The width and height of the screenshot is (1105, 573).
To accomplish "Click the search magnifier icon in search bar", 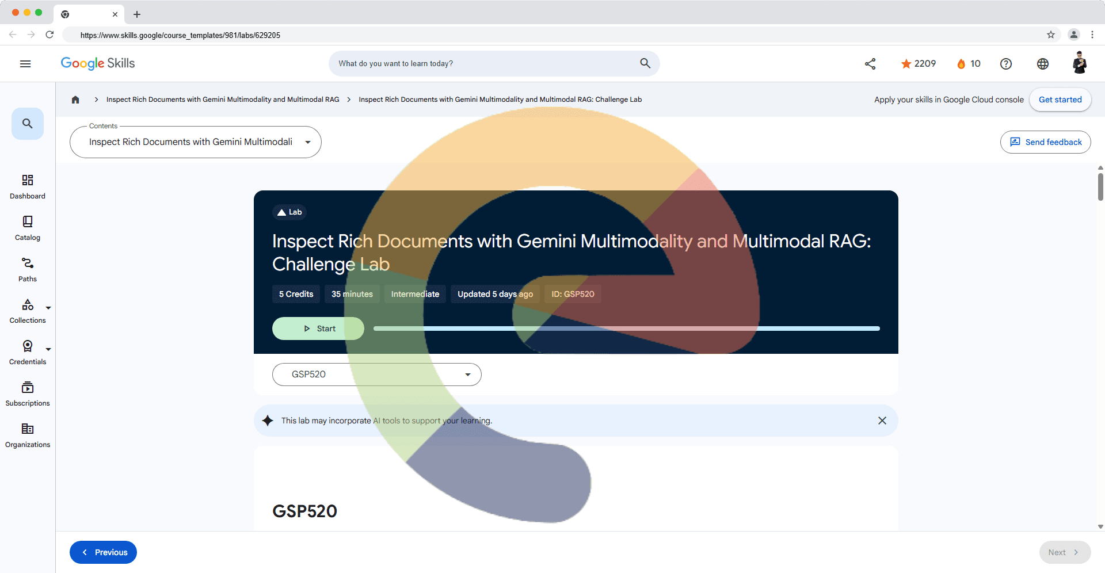I will click(645, 63).
